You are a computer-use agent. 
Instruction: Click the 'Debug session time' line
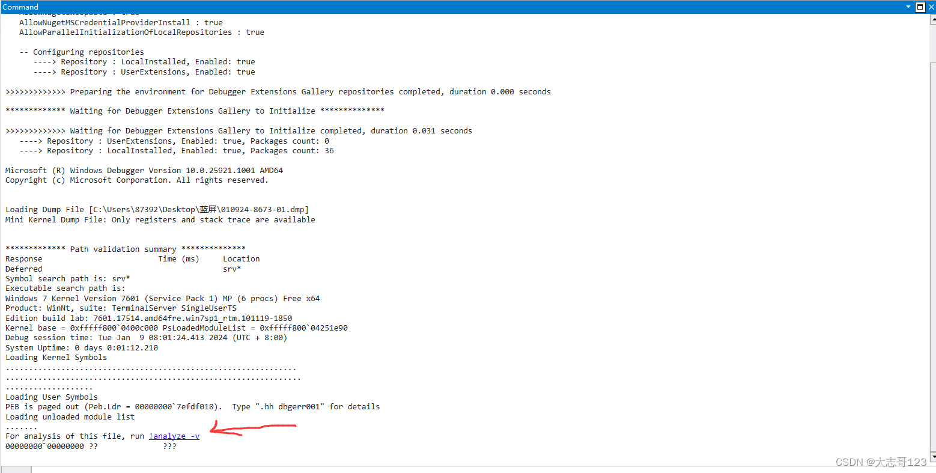tap(147, 338)
